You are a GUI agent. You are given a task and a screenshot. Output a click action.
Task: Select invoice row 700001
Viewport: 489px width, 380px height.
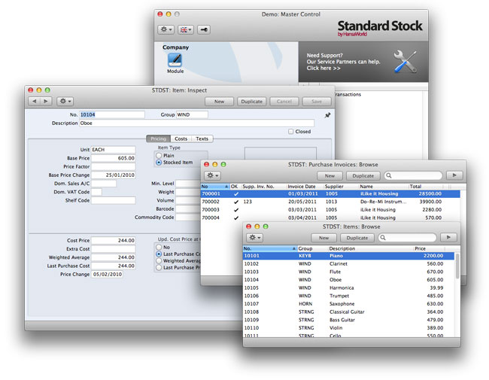330,193
